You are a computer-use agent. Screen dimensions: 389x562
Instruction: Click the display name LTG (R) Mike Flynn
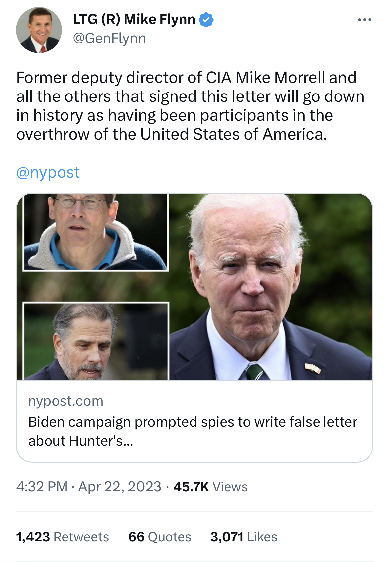pyautogui.click(x=134, y=19)
